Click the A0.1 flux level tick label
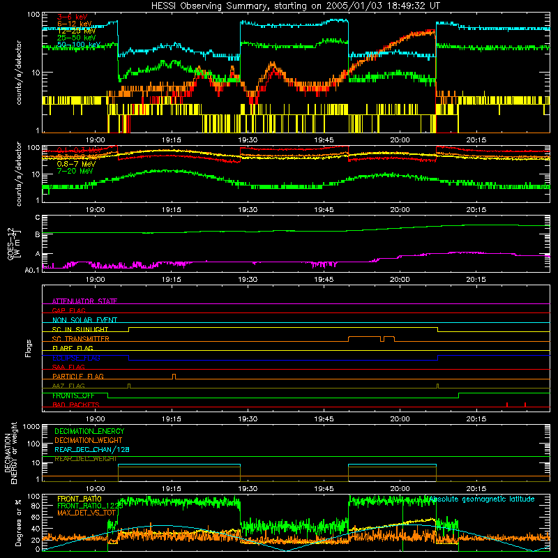 [x=32, y=270]
